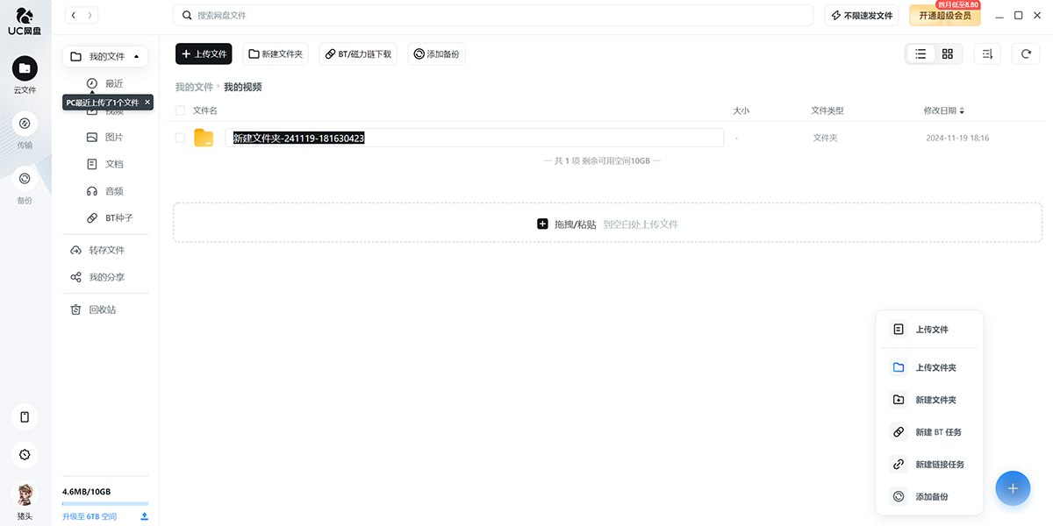Image resolution: width=1053 pixels, height=526 pixels.
Task: Click the phone device icon in sidebar
Action: pos(25,417)
